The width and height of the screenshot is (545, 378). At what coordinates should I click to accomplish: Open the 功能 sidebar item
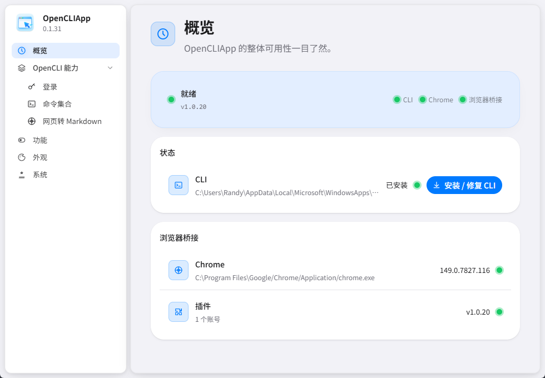(66, 140)
